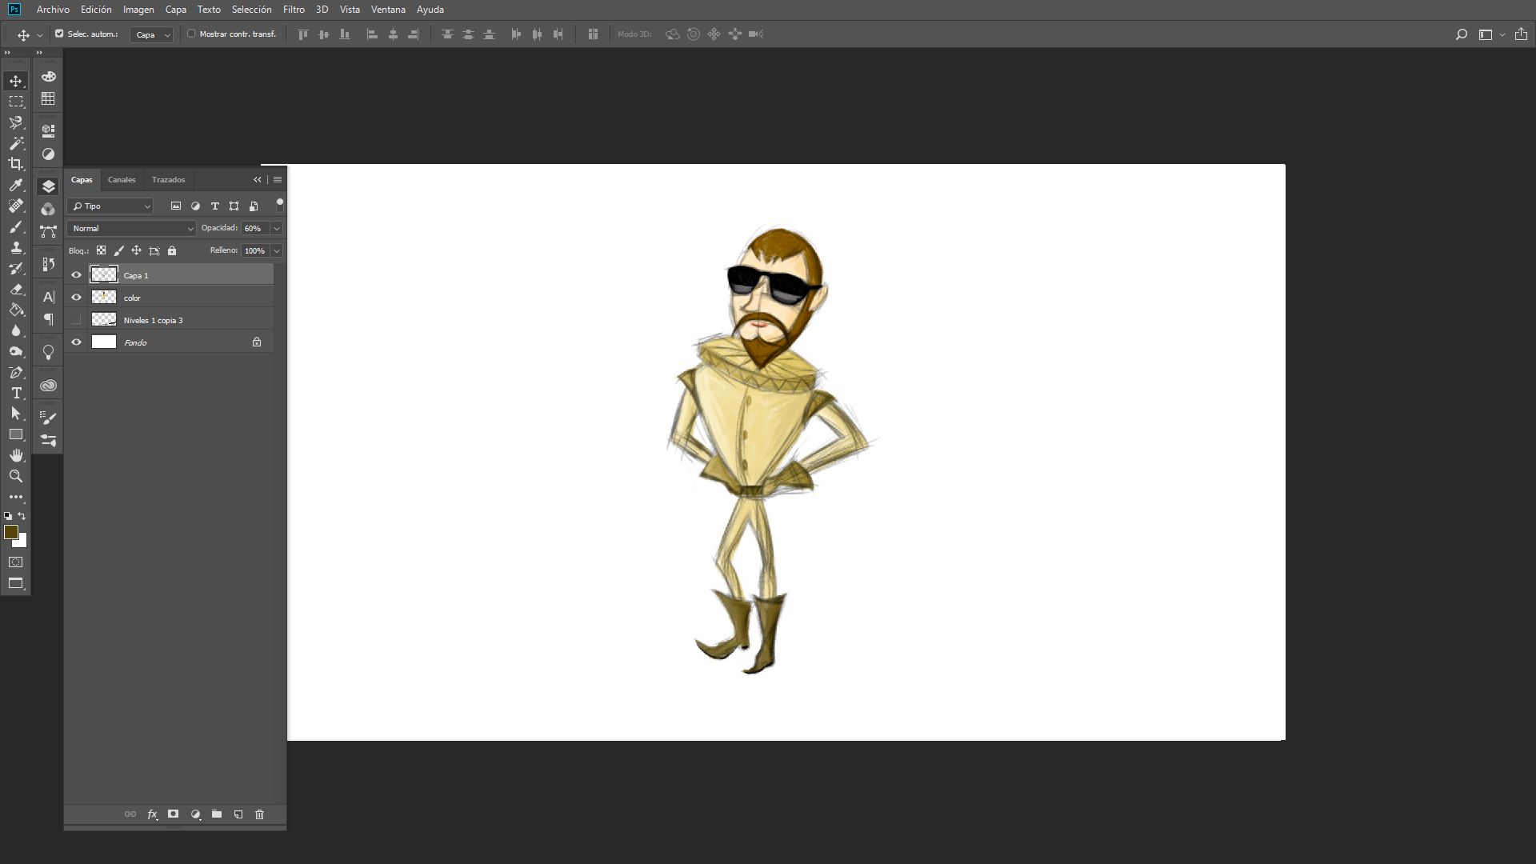The height and width of the screenshot is (864, 1536).
Task: Hide the Capa 1 layer
Action: pyautogui.click(x=76, y=275)
